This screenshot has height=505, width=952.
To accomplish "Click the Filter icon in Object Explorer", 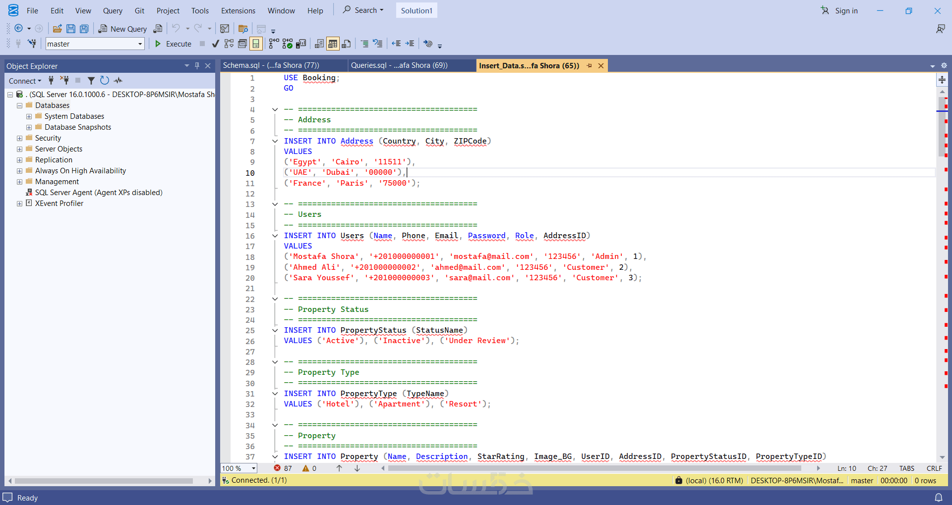I will (x=91, y=81).
